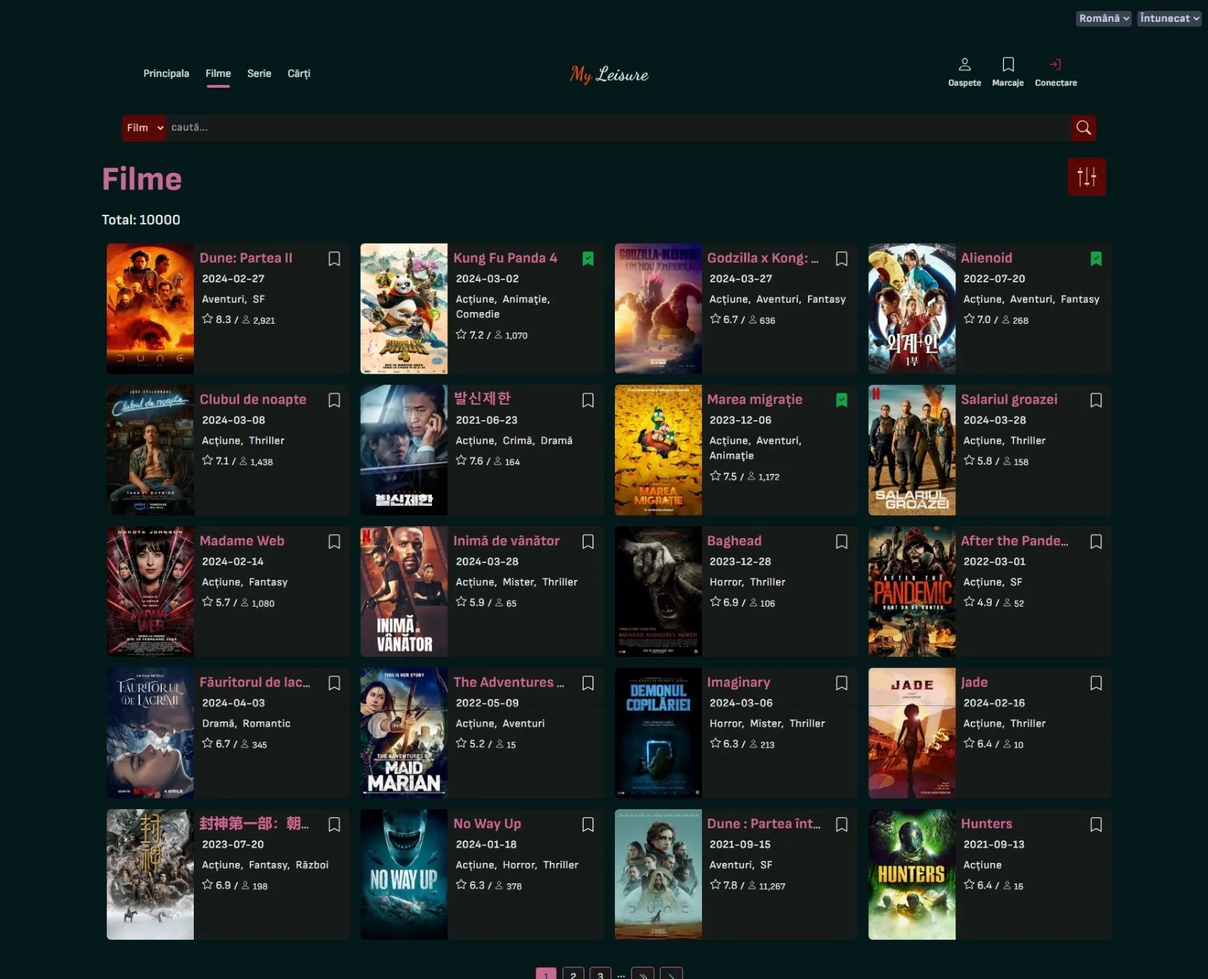Open the Întunecat theme dropdown
This screenshot has width=1208, height=979.
pos(1169,18)
